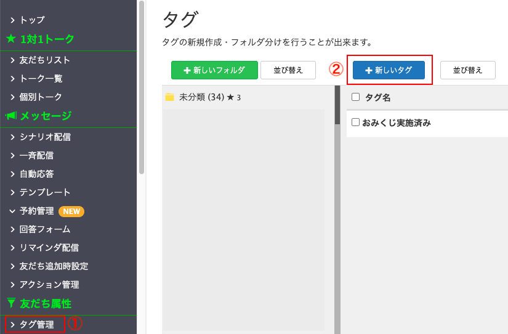Open シナリオ配信 menu label
Image resolution: width=508 pixels, height=334 pixels.
(45, 137)
